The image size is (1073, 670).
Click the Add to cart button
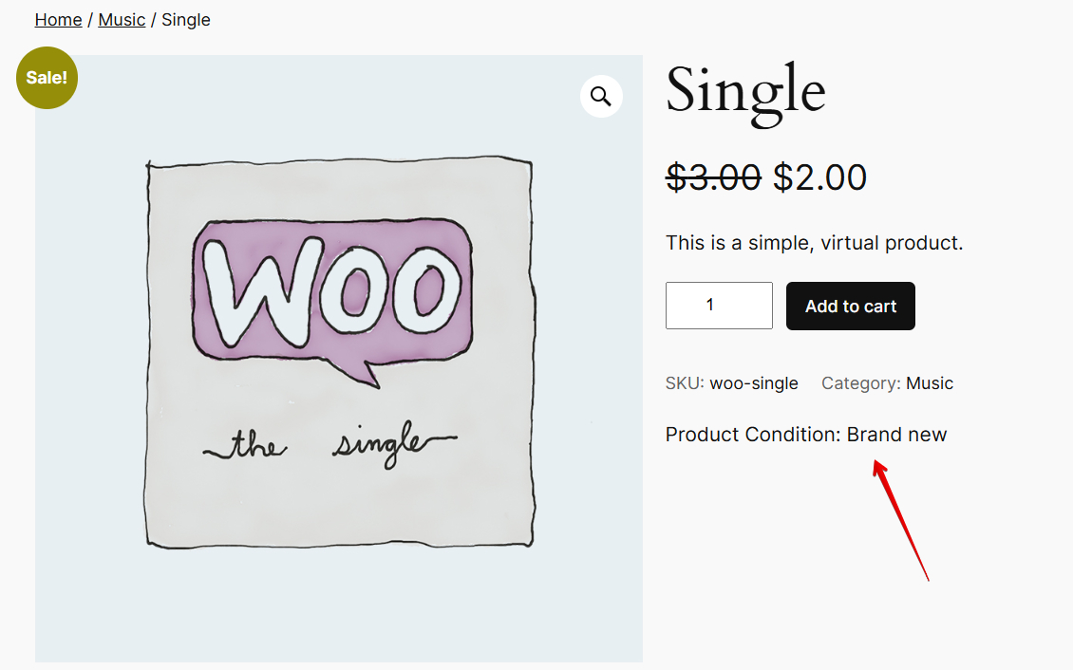(850, 306)
